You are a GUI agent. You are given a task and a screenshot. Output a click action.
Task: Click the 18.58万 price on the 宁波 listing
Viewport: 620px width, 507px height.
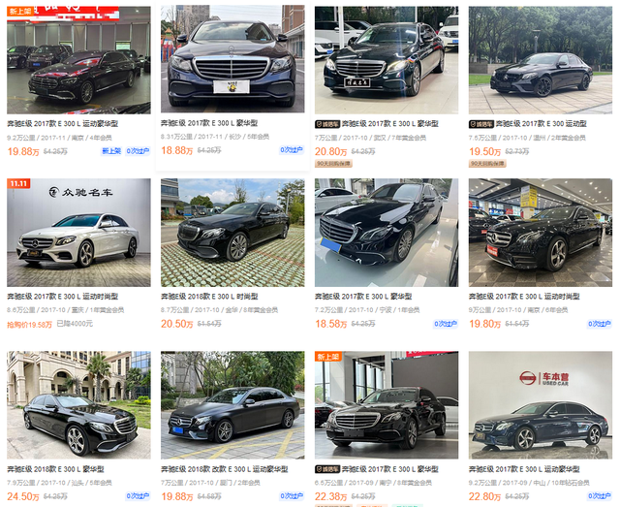[331, 324]
